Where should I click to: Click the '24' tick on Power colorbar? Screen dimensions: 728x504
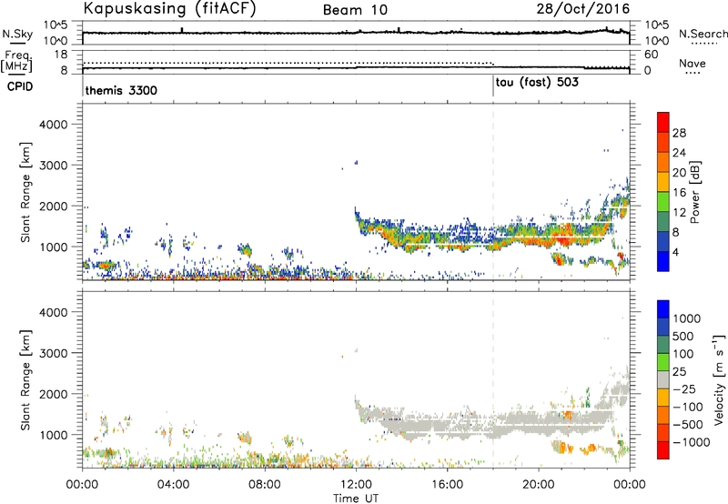679,153
